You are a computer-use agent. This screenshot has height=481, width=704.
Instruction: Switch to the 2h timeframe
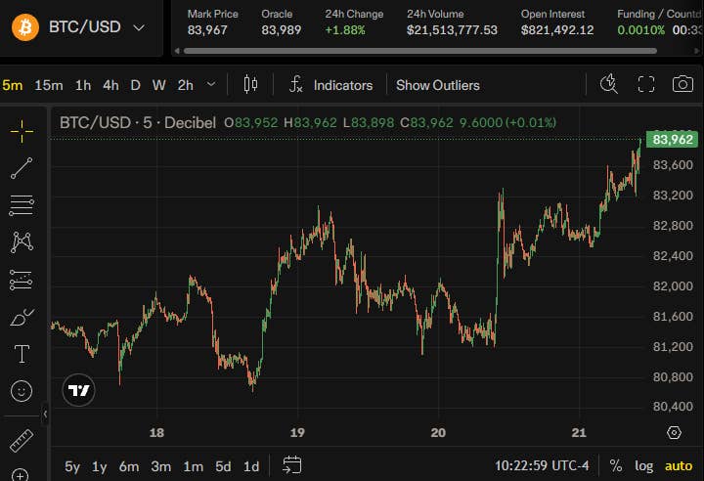185,85
